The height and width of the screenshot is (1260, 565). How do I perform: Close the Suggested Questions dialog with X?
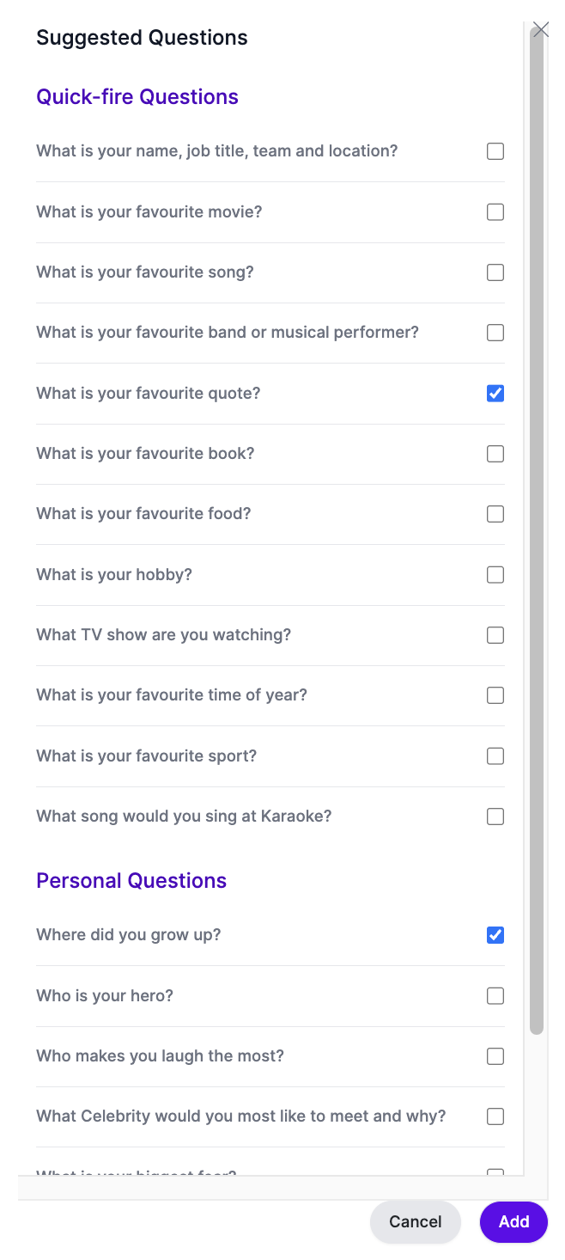tap(540, 30)
